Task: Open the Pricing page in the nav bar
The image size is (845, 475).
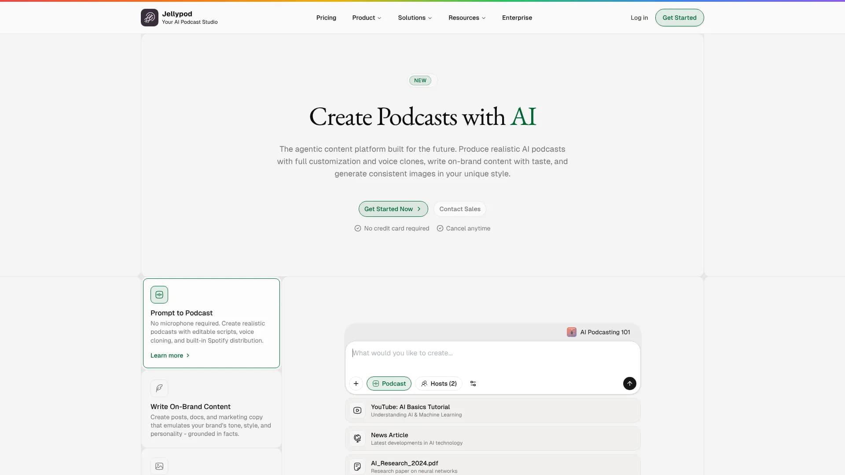Action: point(326,18)
